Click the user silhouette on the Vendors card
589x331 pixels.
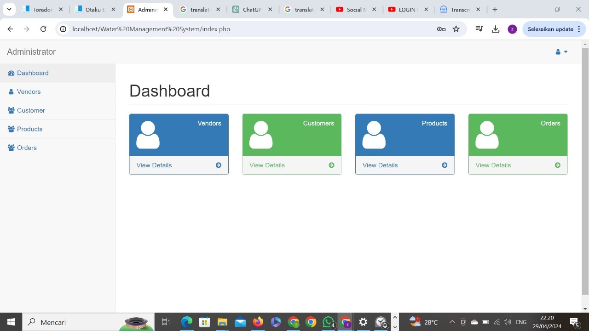point(148,134)
